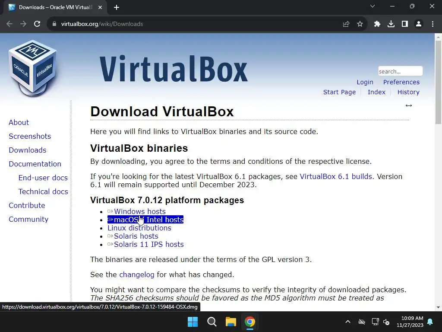
Task: Open the Chrome profile avatar icon
Action: [x=419, y=24]
